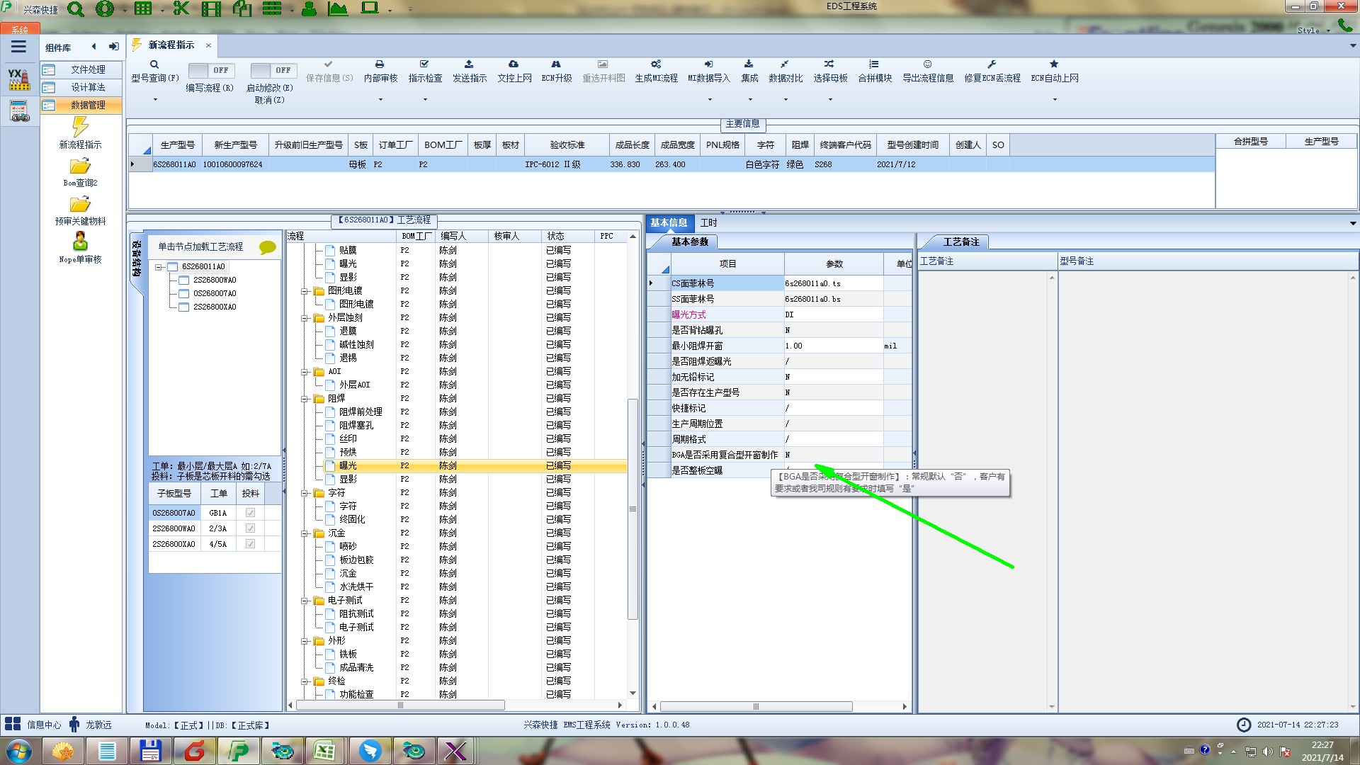Click ECN自动上网 star tool
The height and width of the screenshot is (765, 1360).
(x=1055, y=72)
